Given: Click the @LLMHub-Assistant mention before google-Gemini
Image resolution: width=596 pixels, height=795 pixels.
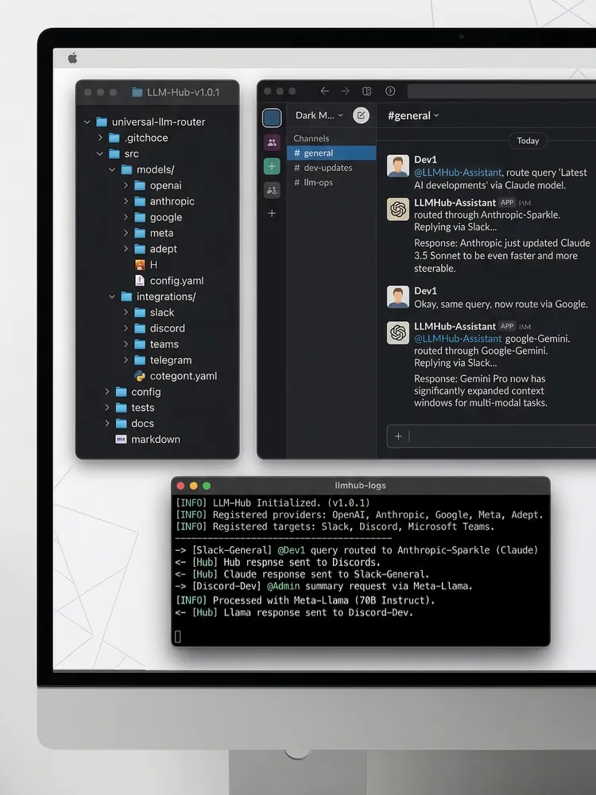Looking at the screenshot, I should tap(458, 339).
